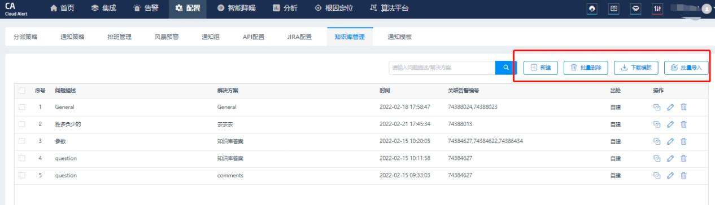Switch to the 分派策略 tab
The height and width of the screenshot is (205, 715).
pos(25,37)
